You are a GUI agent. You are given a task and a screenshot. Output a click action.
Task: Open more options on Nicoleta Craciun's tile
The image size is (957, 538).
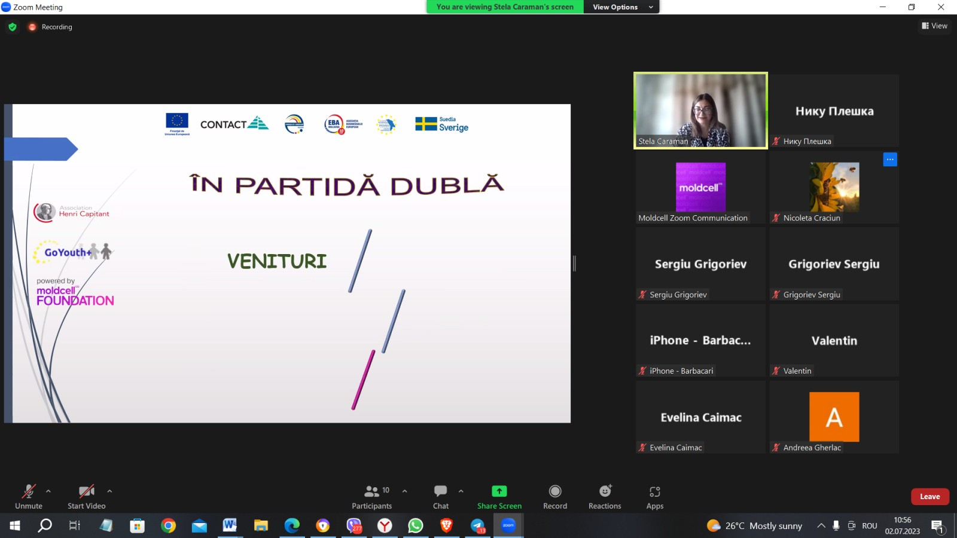[x=890, y=159]
